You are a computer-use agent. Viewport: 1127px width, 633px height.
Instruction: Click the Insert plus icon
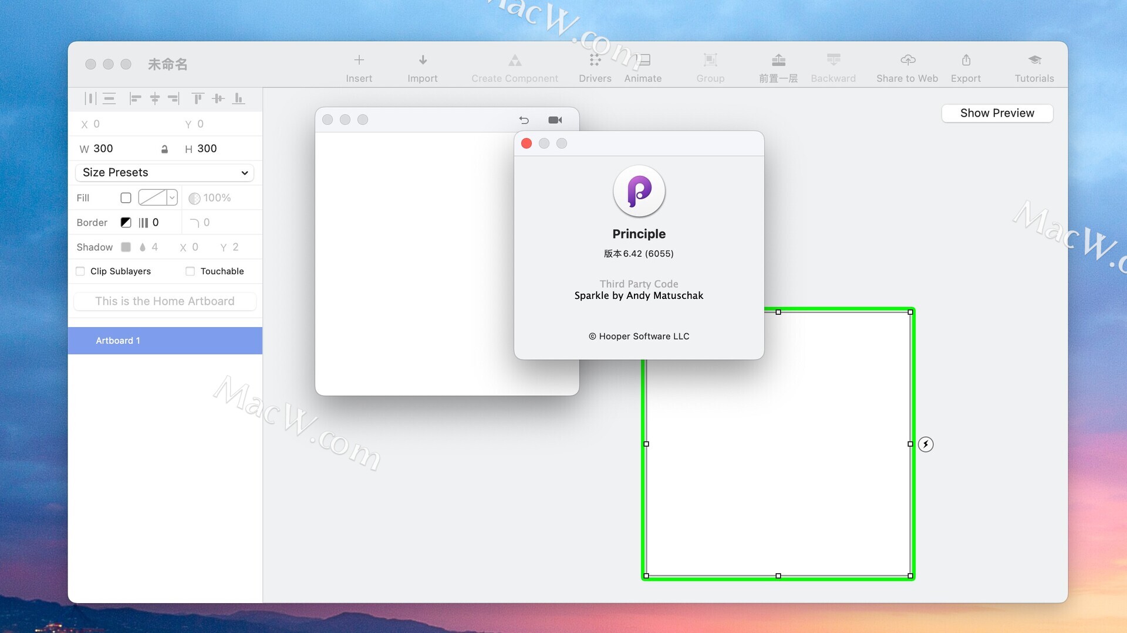[359, 60]
